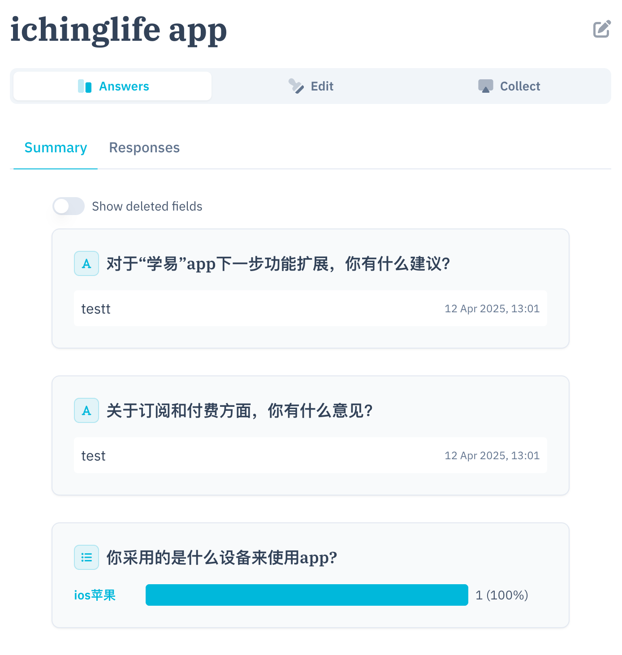This screenshot has width=622, height=655.
Task: Click the edit form title pencil icon
Action: [x=601, y=29]
